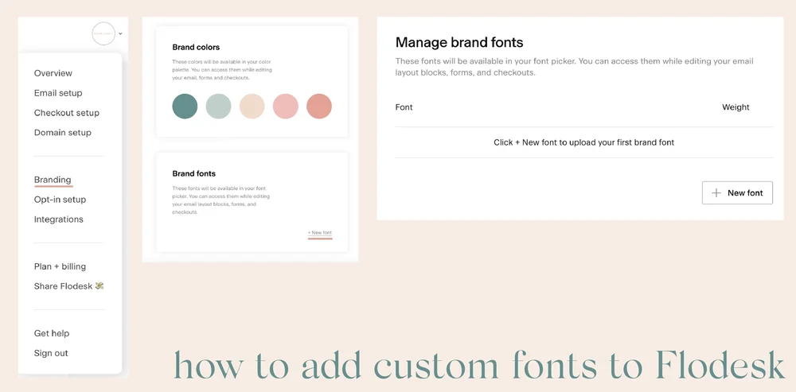This screenshot has height=392, width=796.
Task: Click the Brand colors heading
Action: 196,47
